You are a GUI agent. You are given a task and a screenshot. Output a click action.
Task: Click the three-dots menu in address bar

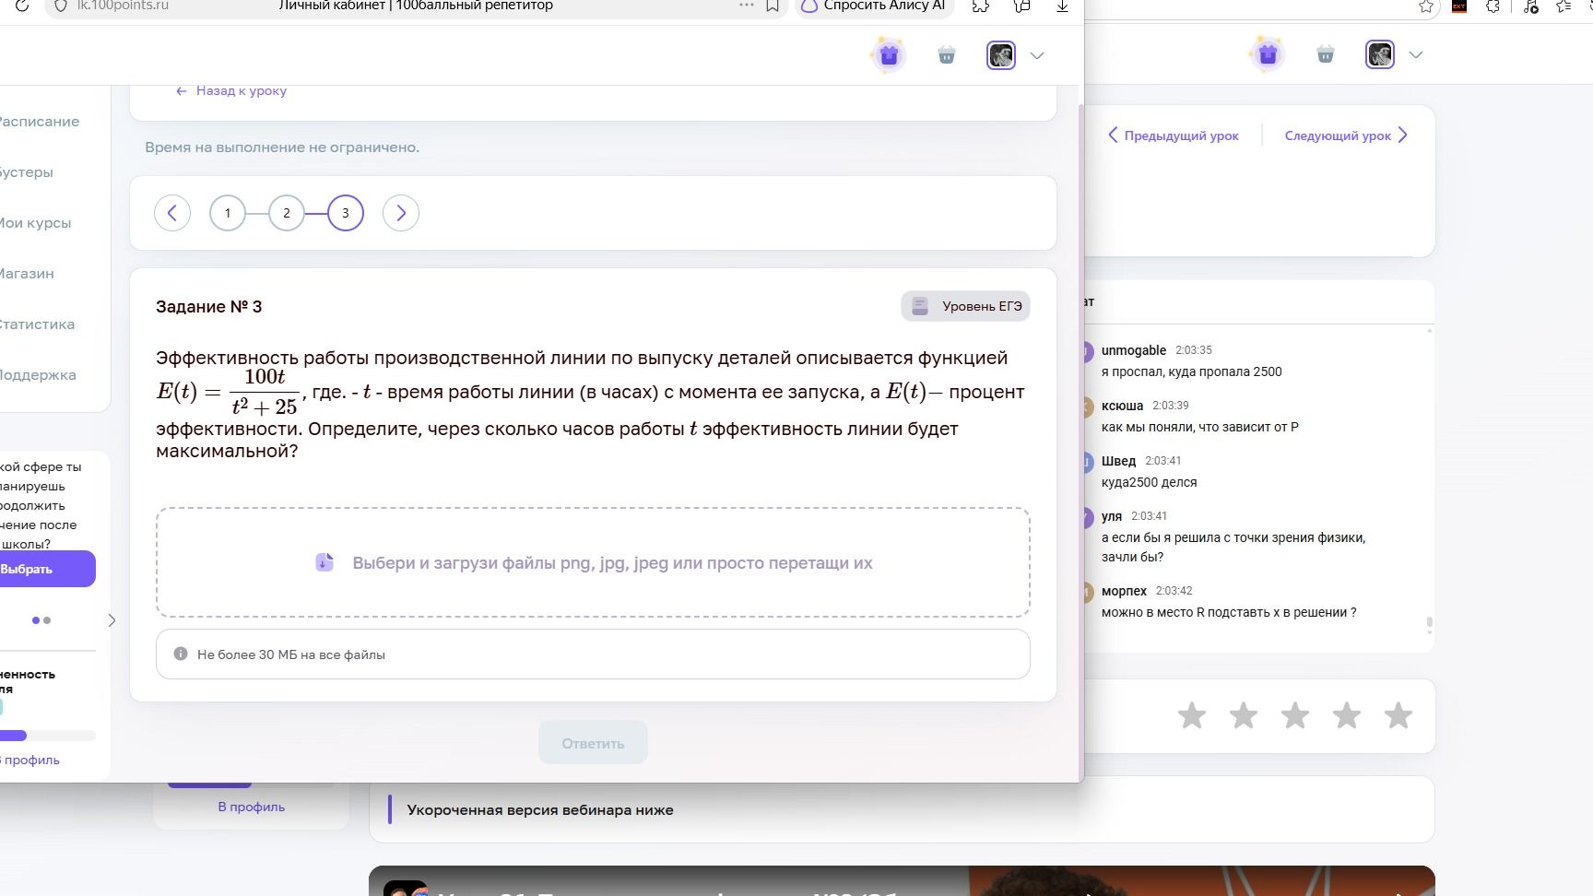click(747, 6)
